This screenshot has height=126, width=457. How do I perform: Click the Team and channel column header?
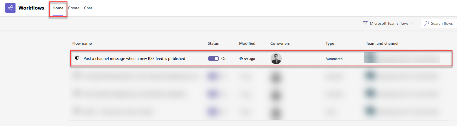(382, 43)
